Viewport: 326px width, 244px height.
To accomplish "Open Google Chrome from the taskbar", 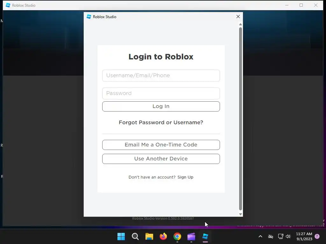I will click(x=177, y=236).
